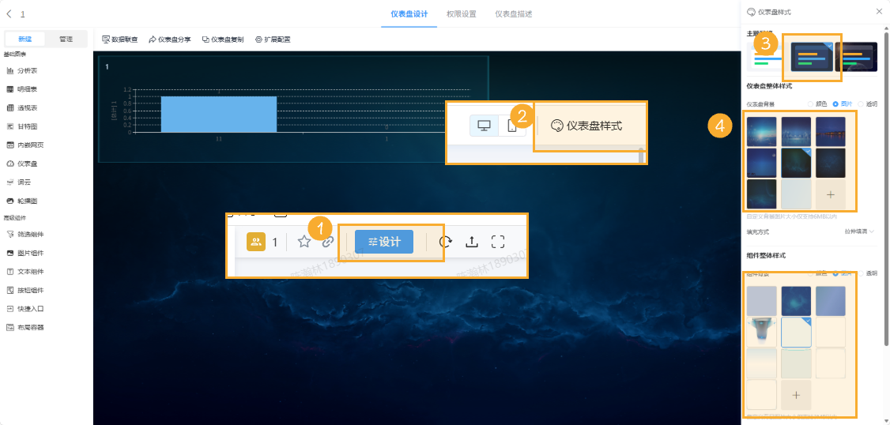Pick the blue-purple gradient component background

(x=831, y=301)
